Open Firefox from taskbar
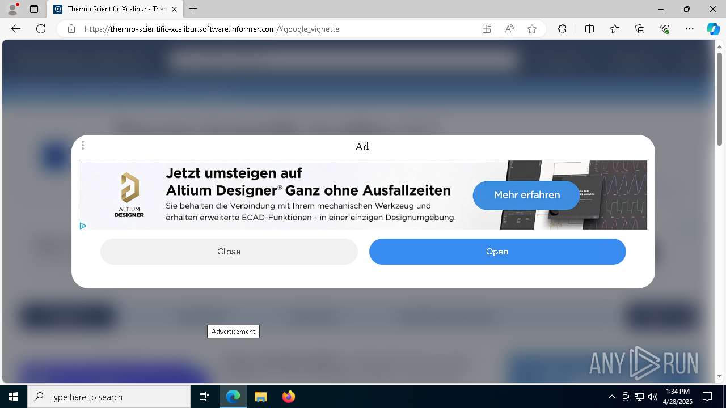This screenshot has width=726, height=408. tap(288, 397)
